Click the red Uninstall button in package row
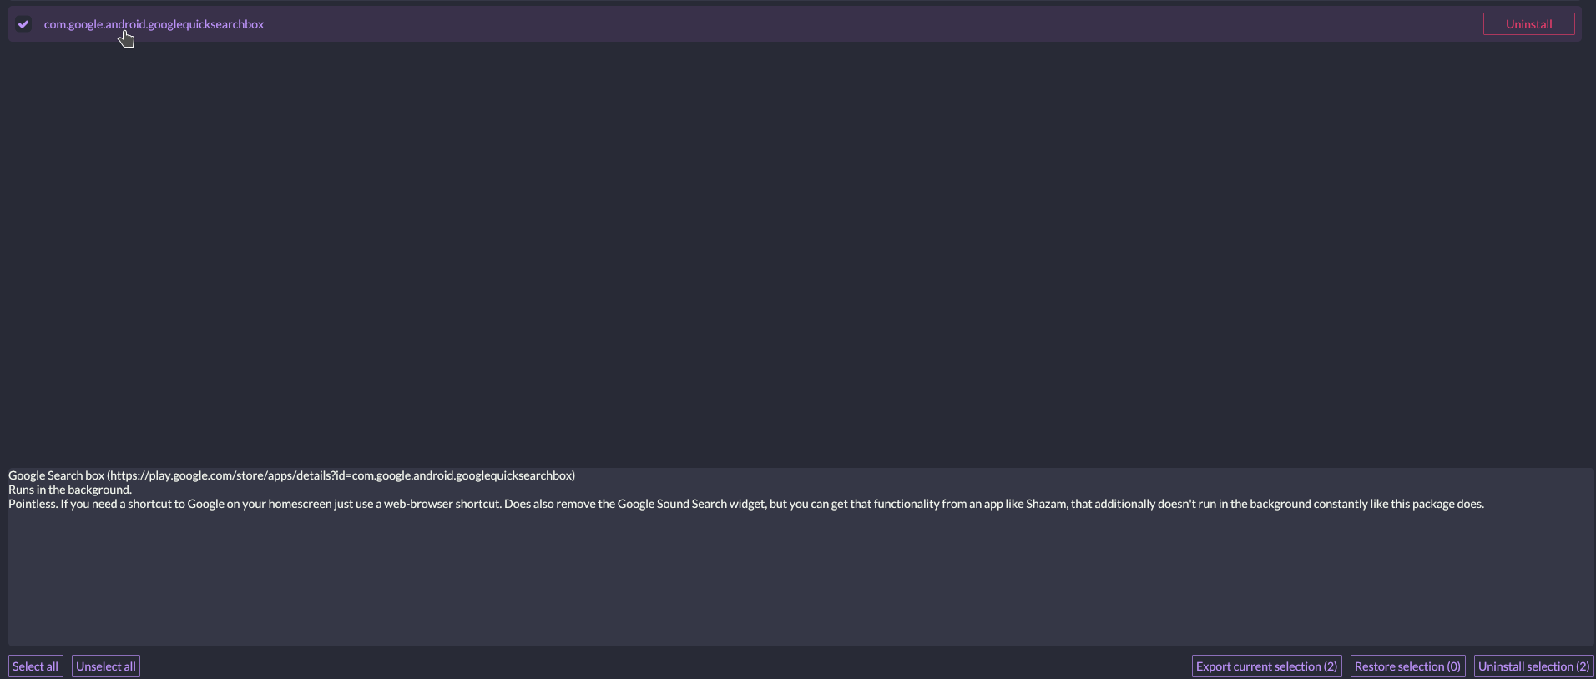The height and width of the screenshot is (679, 1596). (x=1528, y=24)
